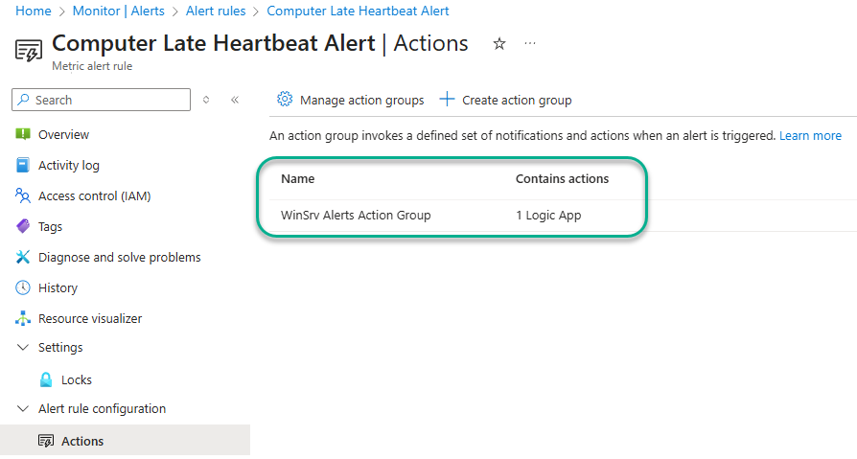The height and width of the screenshot is (459, 857).
Task: Click the Activity log book icon
Action: (x=23, y=165)
